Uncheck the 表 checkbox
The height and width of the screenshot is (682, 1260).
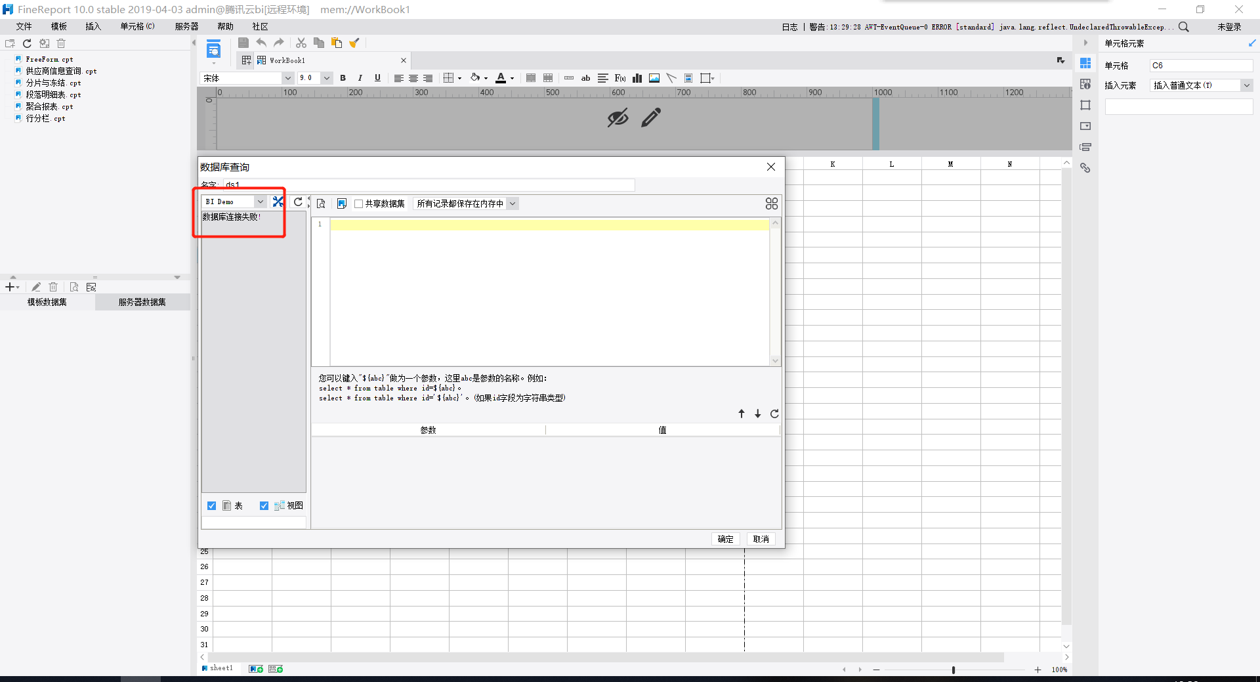pyautogui.click(x=211, y=505)
